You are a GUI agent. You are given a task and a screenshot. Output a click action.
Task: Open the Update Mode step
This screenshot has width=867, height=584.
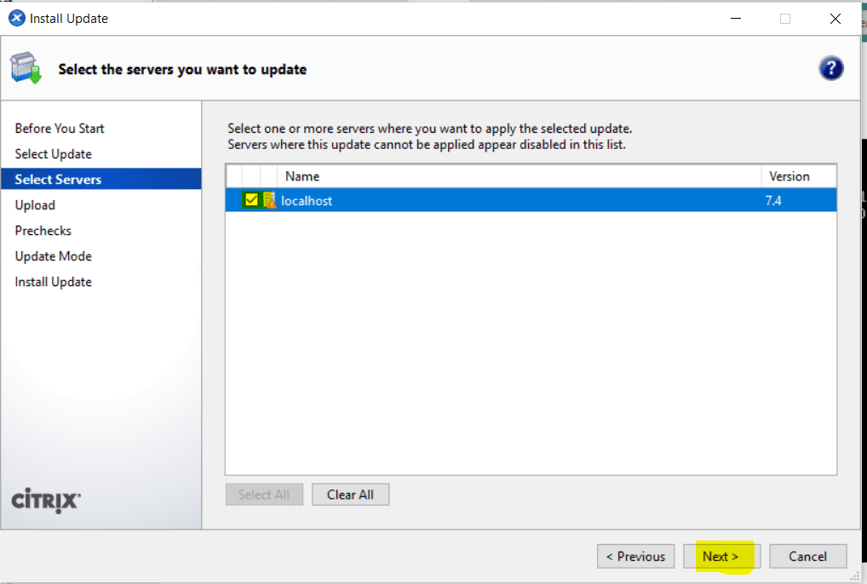click(53, 255)
